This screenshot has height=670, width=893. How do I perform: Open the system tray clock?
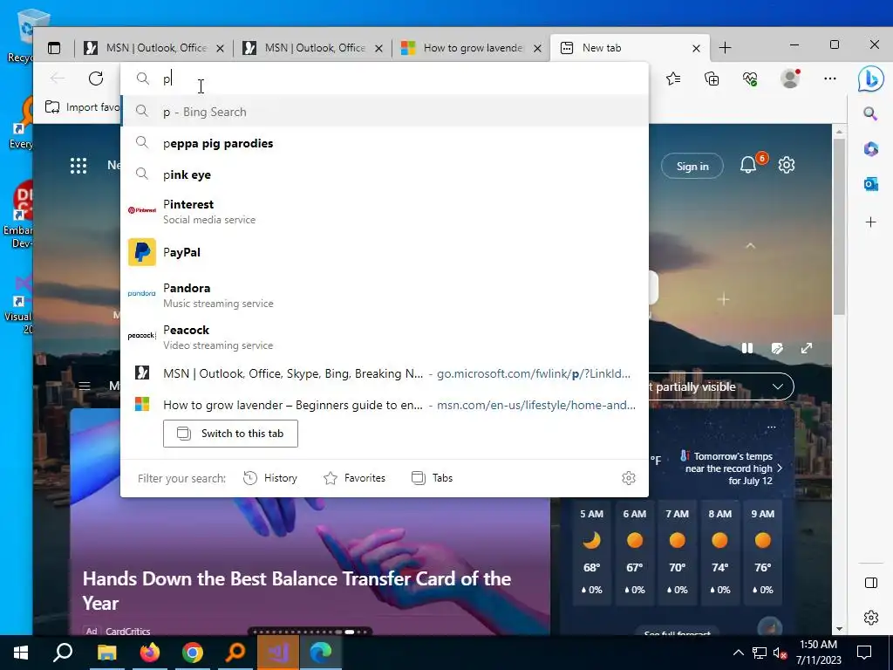point(818,653)
